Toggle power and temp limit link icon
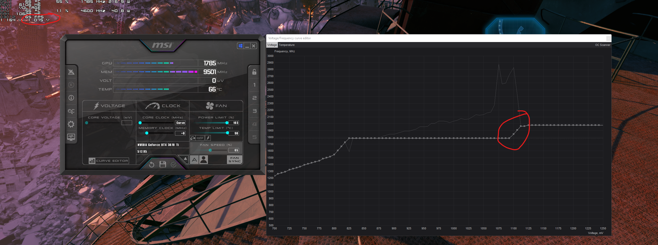 pos(193,138)
